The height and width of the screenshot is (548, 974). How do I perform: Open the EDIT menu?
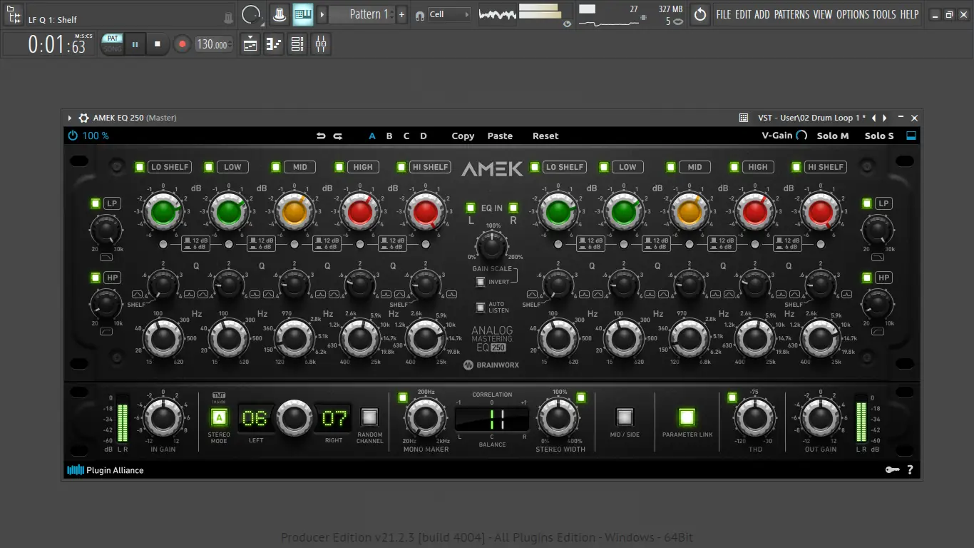(744, 14)
